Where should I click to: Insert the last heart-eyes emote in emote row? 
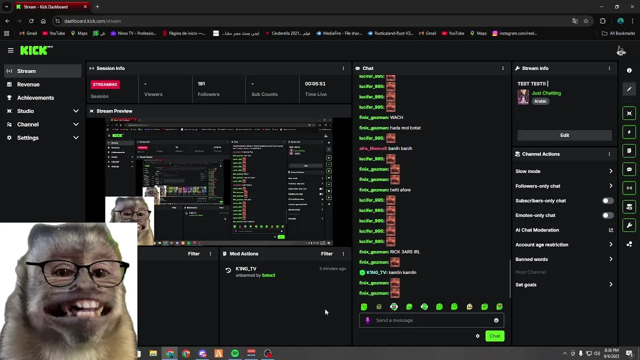[x=499, y=306]
